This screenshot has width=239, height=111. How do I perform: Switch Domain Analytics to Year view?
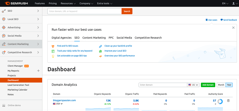[229, 85]
